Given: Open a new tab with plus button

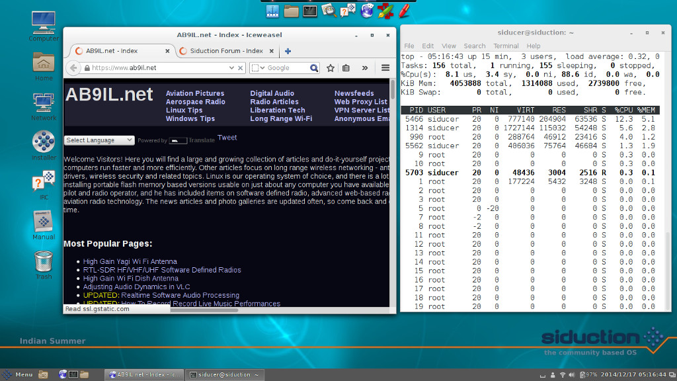Looking at the screenshot, I should (x=288, y=51).
